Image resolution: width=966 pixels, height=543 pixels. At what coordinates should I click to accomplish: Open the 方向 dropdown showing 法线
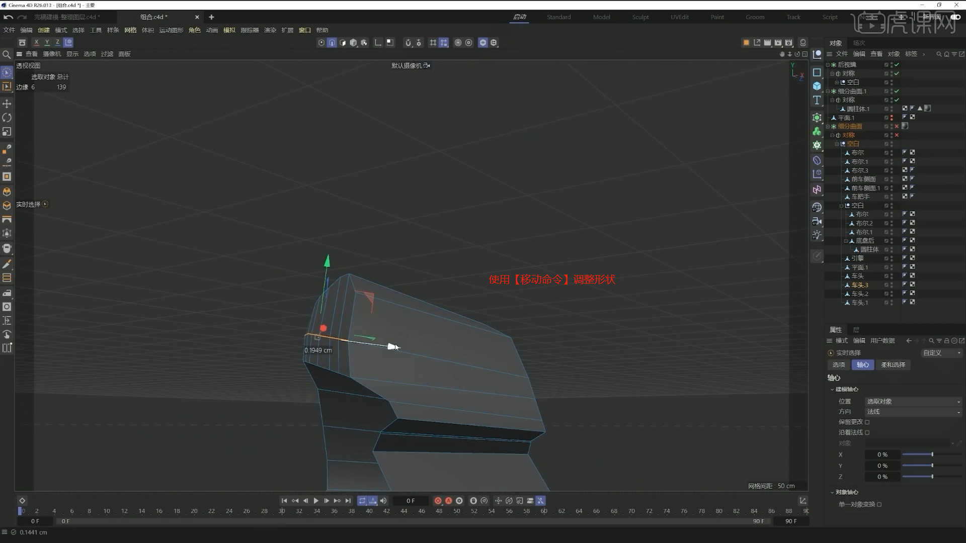tap(913, 412)
